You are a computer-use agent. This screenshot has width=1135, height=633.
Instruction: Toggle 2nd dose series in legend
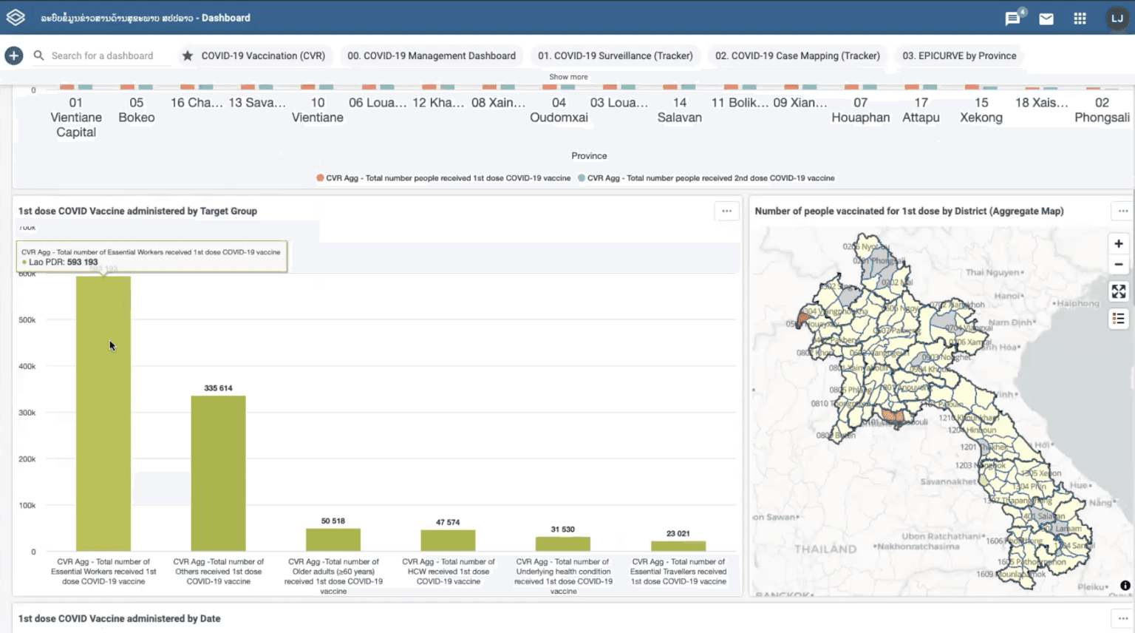[x=706, y=178]
